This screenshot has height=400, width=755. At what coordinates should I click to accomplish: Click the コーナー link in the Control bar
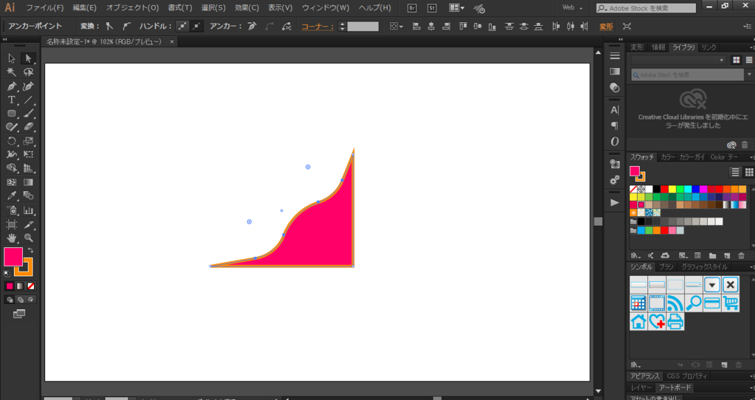(317, 27)
